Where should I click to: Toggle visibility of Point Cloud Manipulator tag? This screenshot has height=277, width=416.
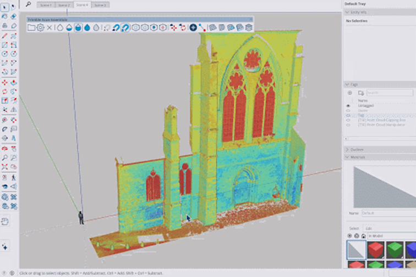click(x=348, y=125)
